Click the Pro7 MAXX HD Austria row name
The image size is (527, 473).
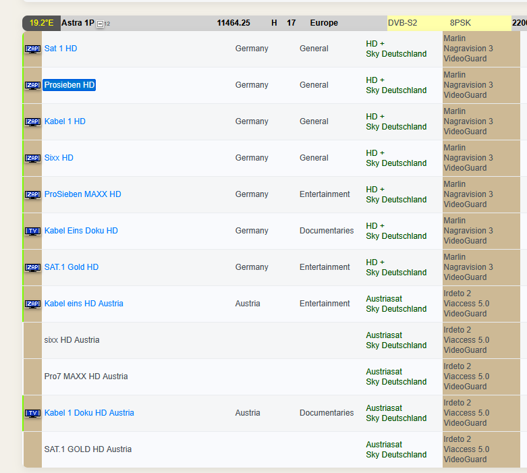(x=86, y=377)
